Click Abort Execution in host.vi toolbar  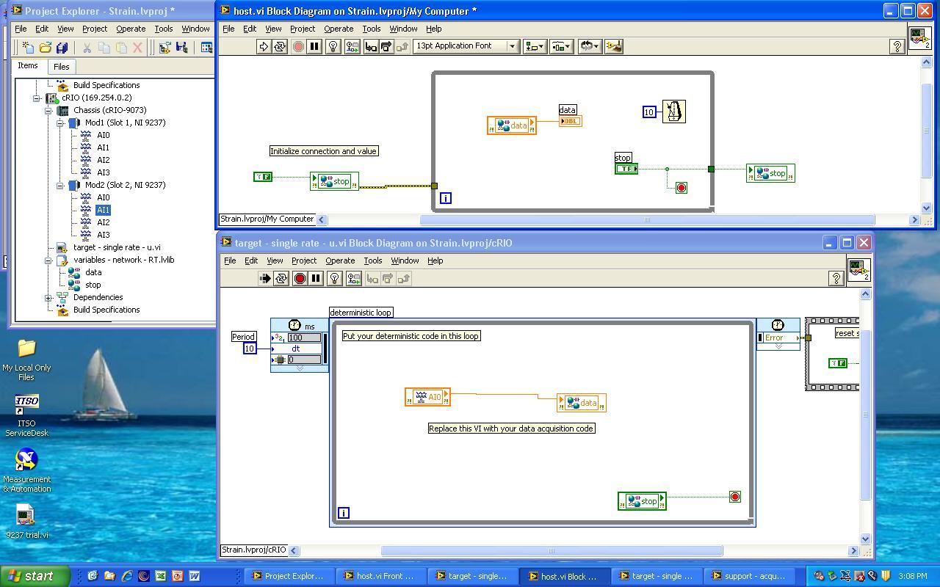pos(298,46)
